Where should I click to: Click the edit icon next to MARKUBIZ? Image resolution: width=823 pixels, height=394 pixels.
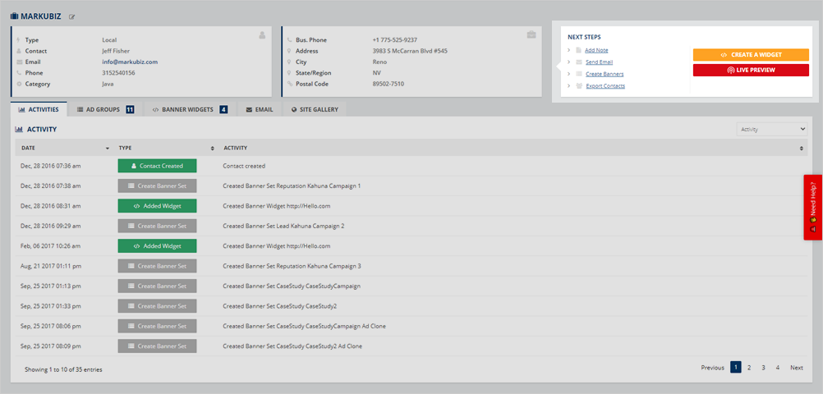[71, 16]
